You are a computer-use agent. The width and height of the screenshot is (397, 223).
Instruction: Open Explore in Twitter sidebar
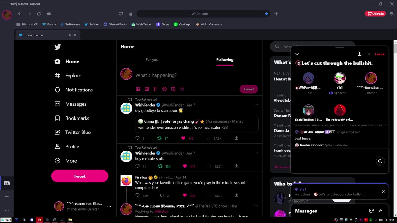pos(68,76)
